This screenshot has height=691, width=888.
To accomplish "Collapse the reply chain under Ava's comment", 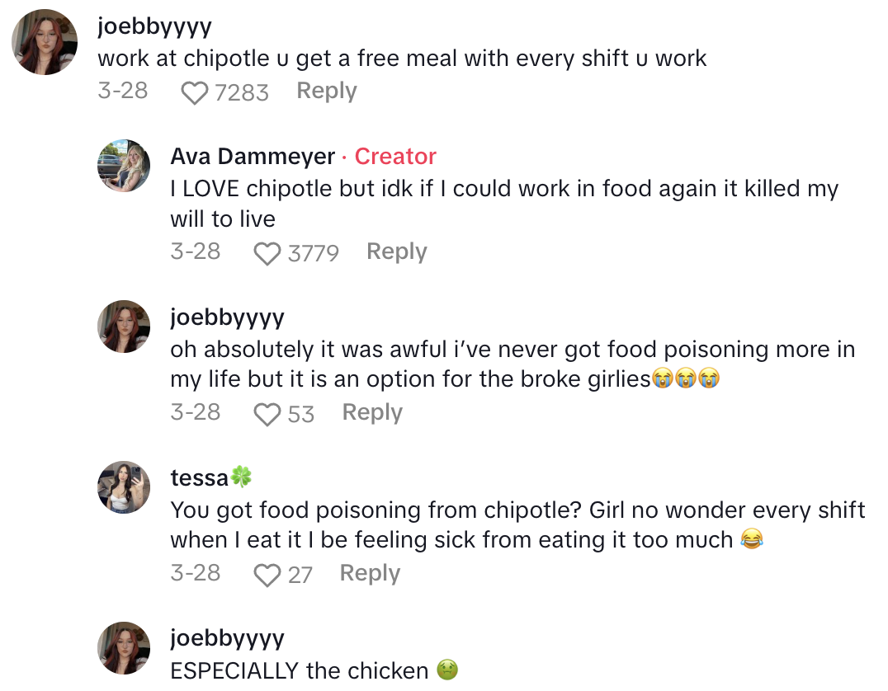I will (396, 251).
